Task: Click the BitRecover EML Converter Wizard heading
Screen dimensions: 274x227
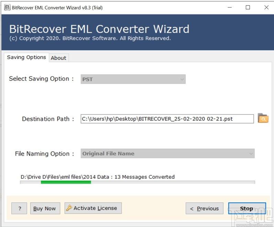Action: 99,29
